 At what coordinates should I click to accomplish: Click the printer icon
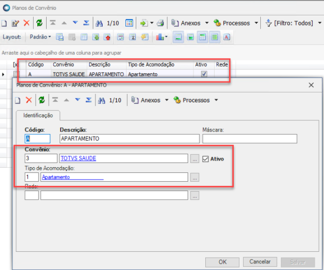160,23
